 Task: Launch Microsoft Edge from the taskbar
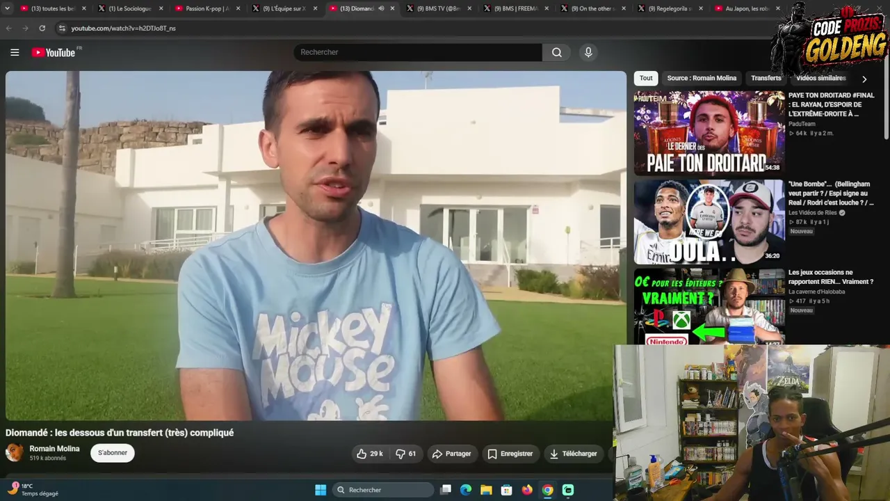[x=466, y=490]
